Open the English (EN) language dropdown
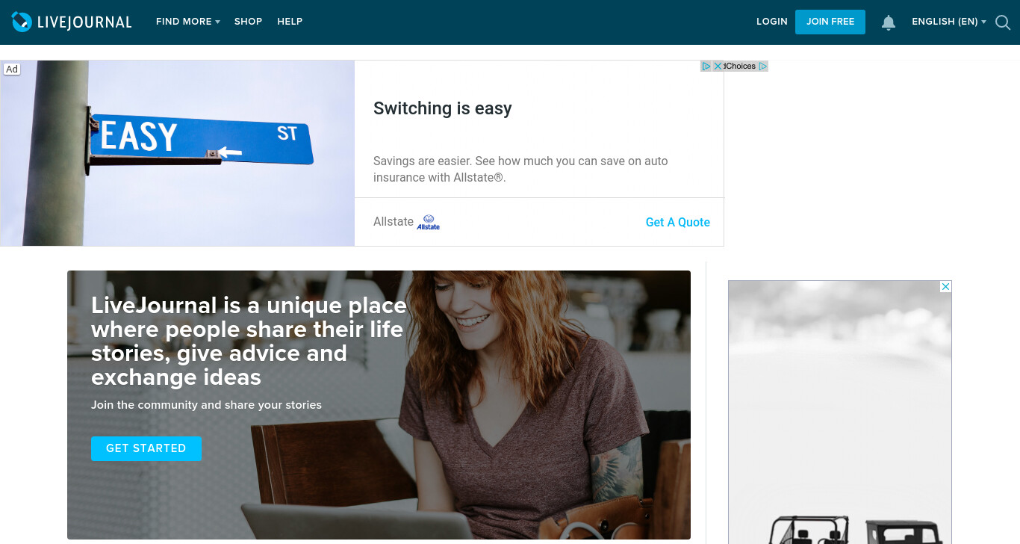This screenshot has height=544, width=1020. (949, 22)
